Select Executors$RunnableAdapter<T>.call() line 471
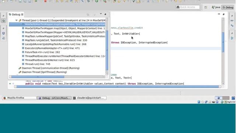236x133 pixels. (51, 48)
